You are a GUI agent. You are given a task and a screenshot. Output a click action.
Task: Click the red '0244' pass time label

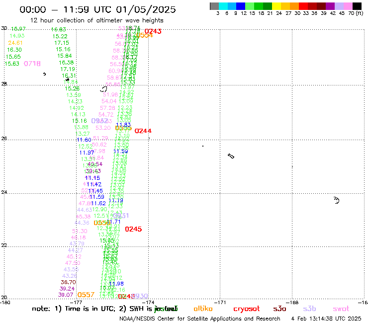[x=143, y=131]
